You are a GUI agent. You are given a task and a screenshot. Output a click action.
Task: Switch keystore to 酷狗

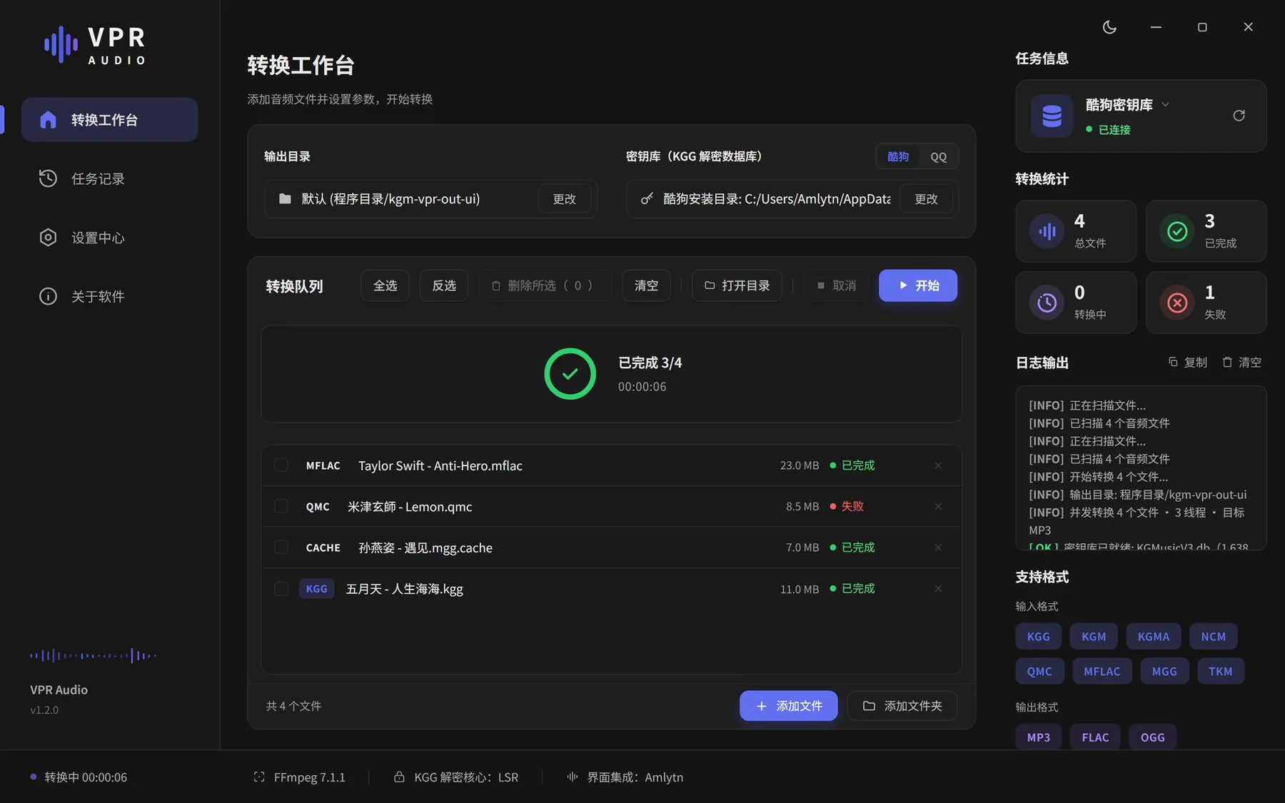[898, 156]
